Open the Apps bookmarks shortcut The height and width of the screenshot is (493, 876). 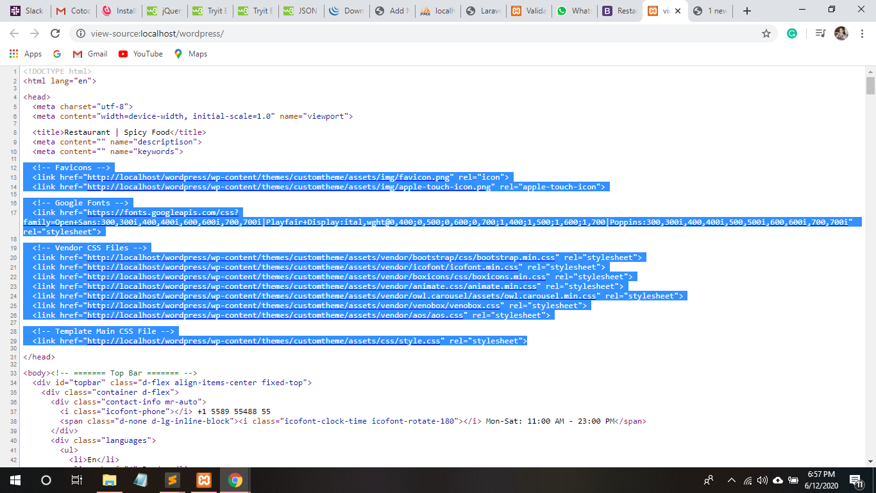(26, 54)
